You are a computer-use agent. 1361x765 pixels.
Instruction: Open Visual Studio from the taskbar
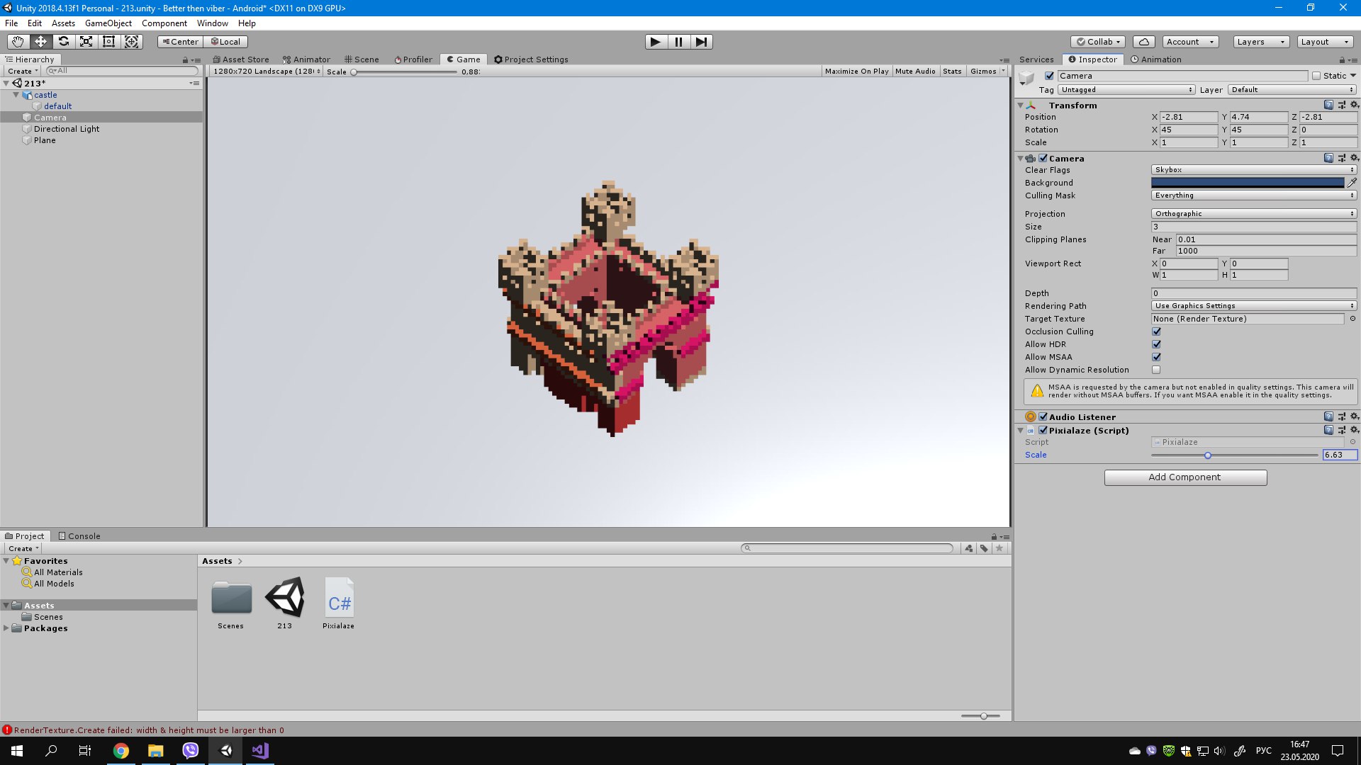pos(260,751)
